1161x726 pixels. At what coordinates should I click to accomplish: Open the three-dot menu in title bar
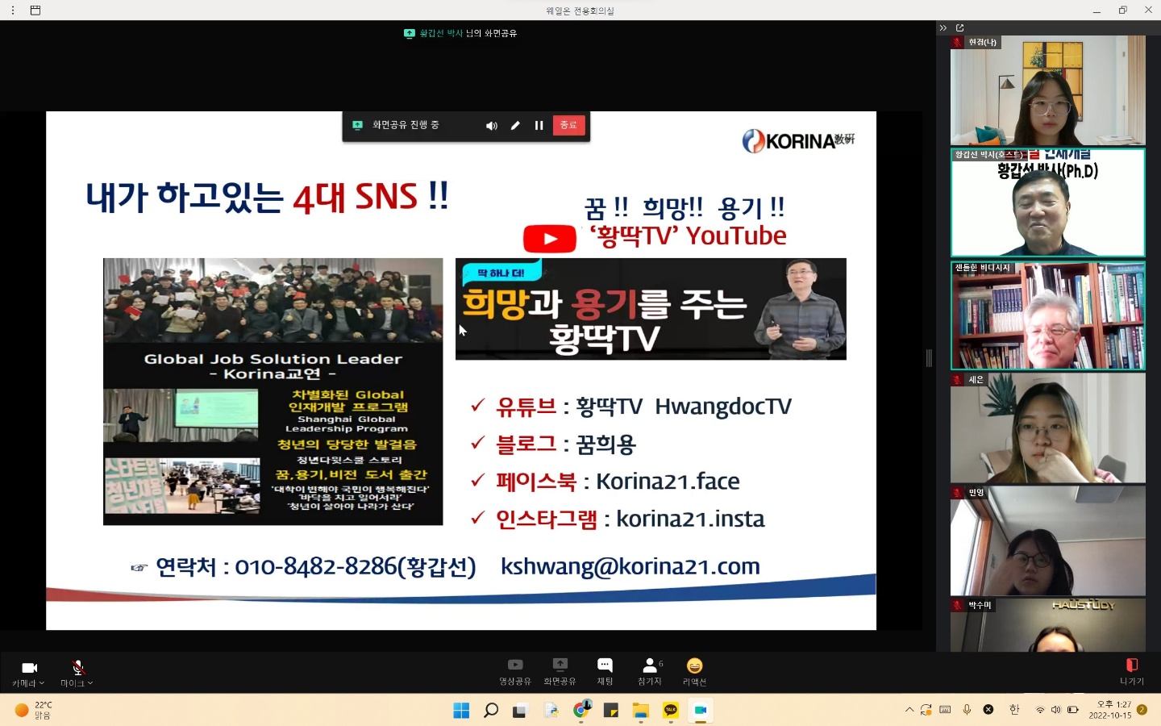[x=13, y=10]
